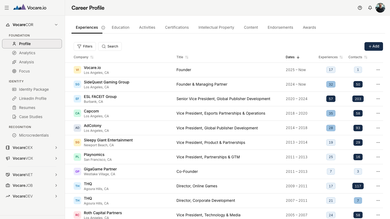Sort by Contacts column arrows

pyautogui.click(x=366, y=57)
